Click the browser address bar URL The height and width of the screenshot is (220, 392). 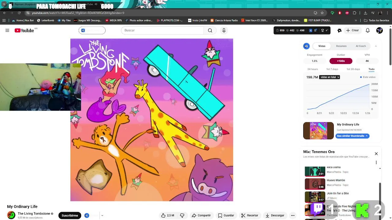click(x=78, y=13)
